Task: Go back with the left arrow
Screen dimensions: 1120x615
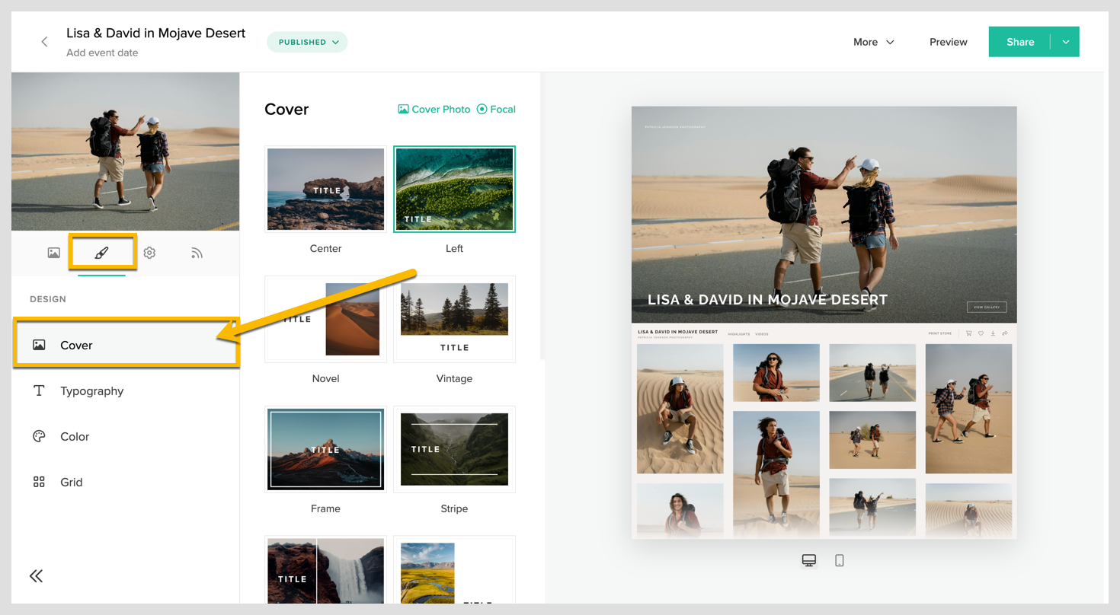Action: tap(44, 42)
